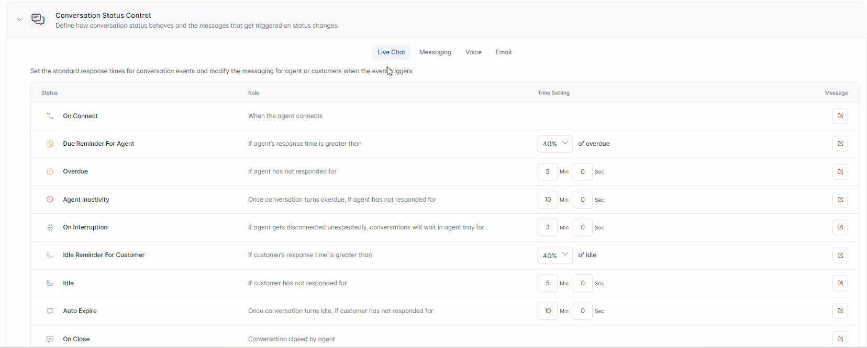The height and width of the screenshot is (348, 867).
Task: Click the 'When the agent connects' rule text
Action: (285, 116)
